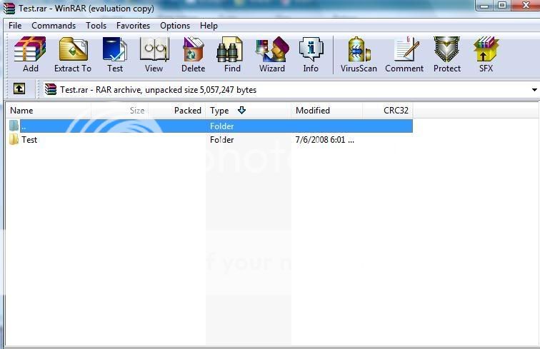Click the Protect archive shield icon
Viewport: 540px width, 349px height.
446,49
